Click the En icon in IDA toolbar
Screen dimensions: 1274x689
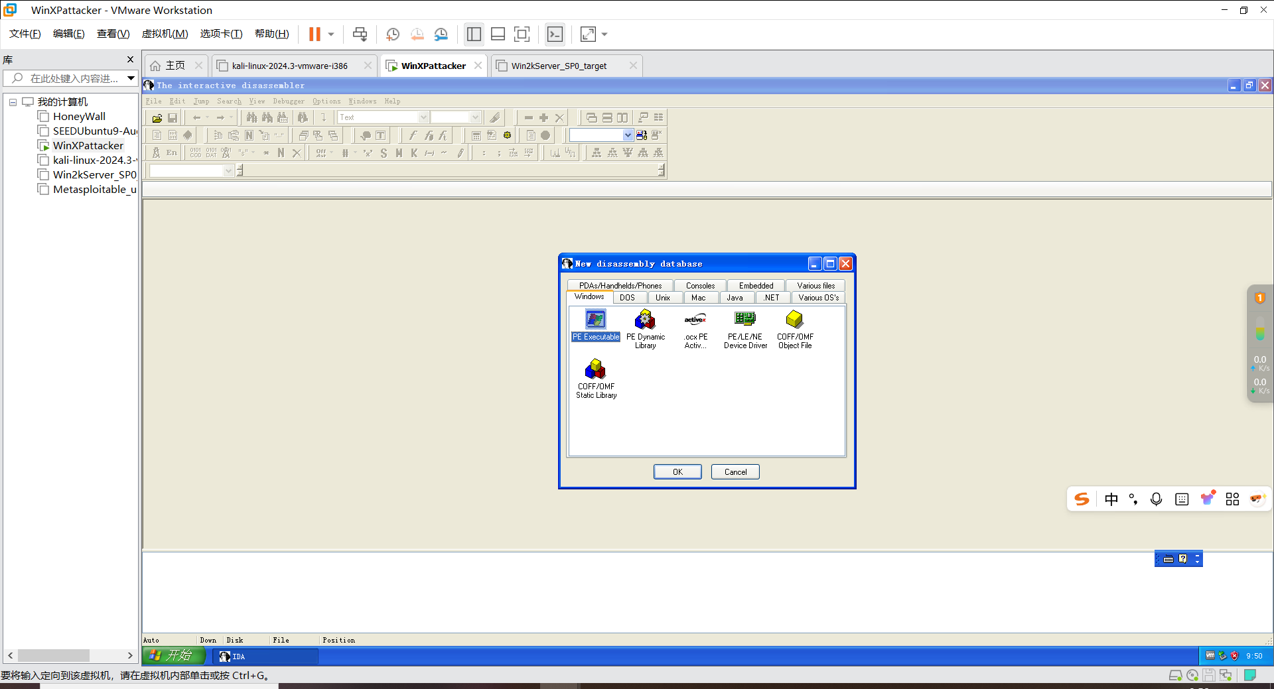(172, 153)
